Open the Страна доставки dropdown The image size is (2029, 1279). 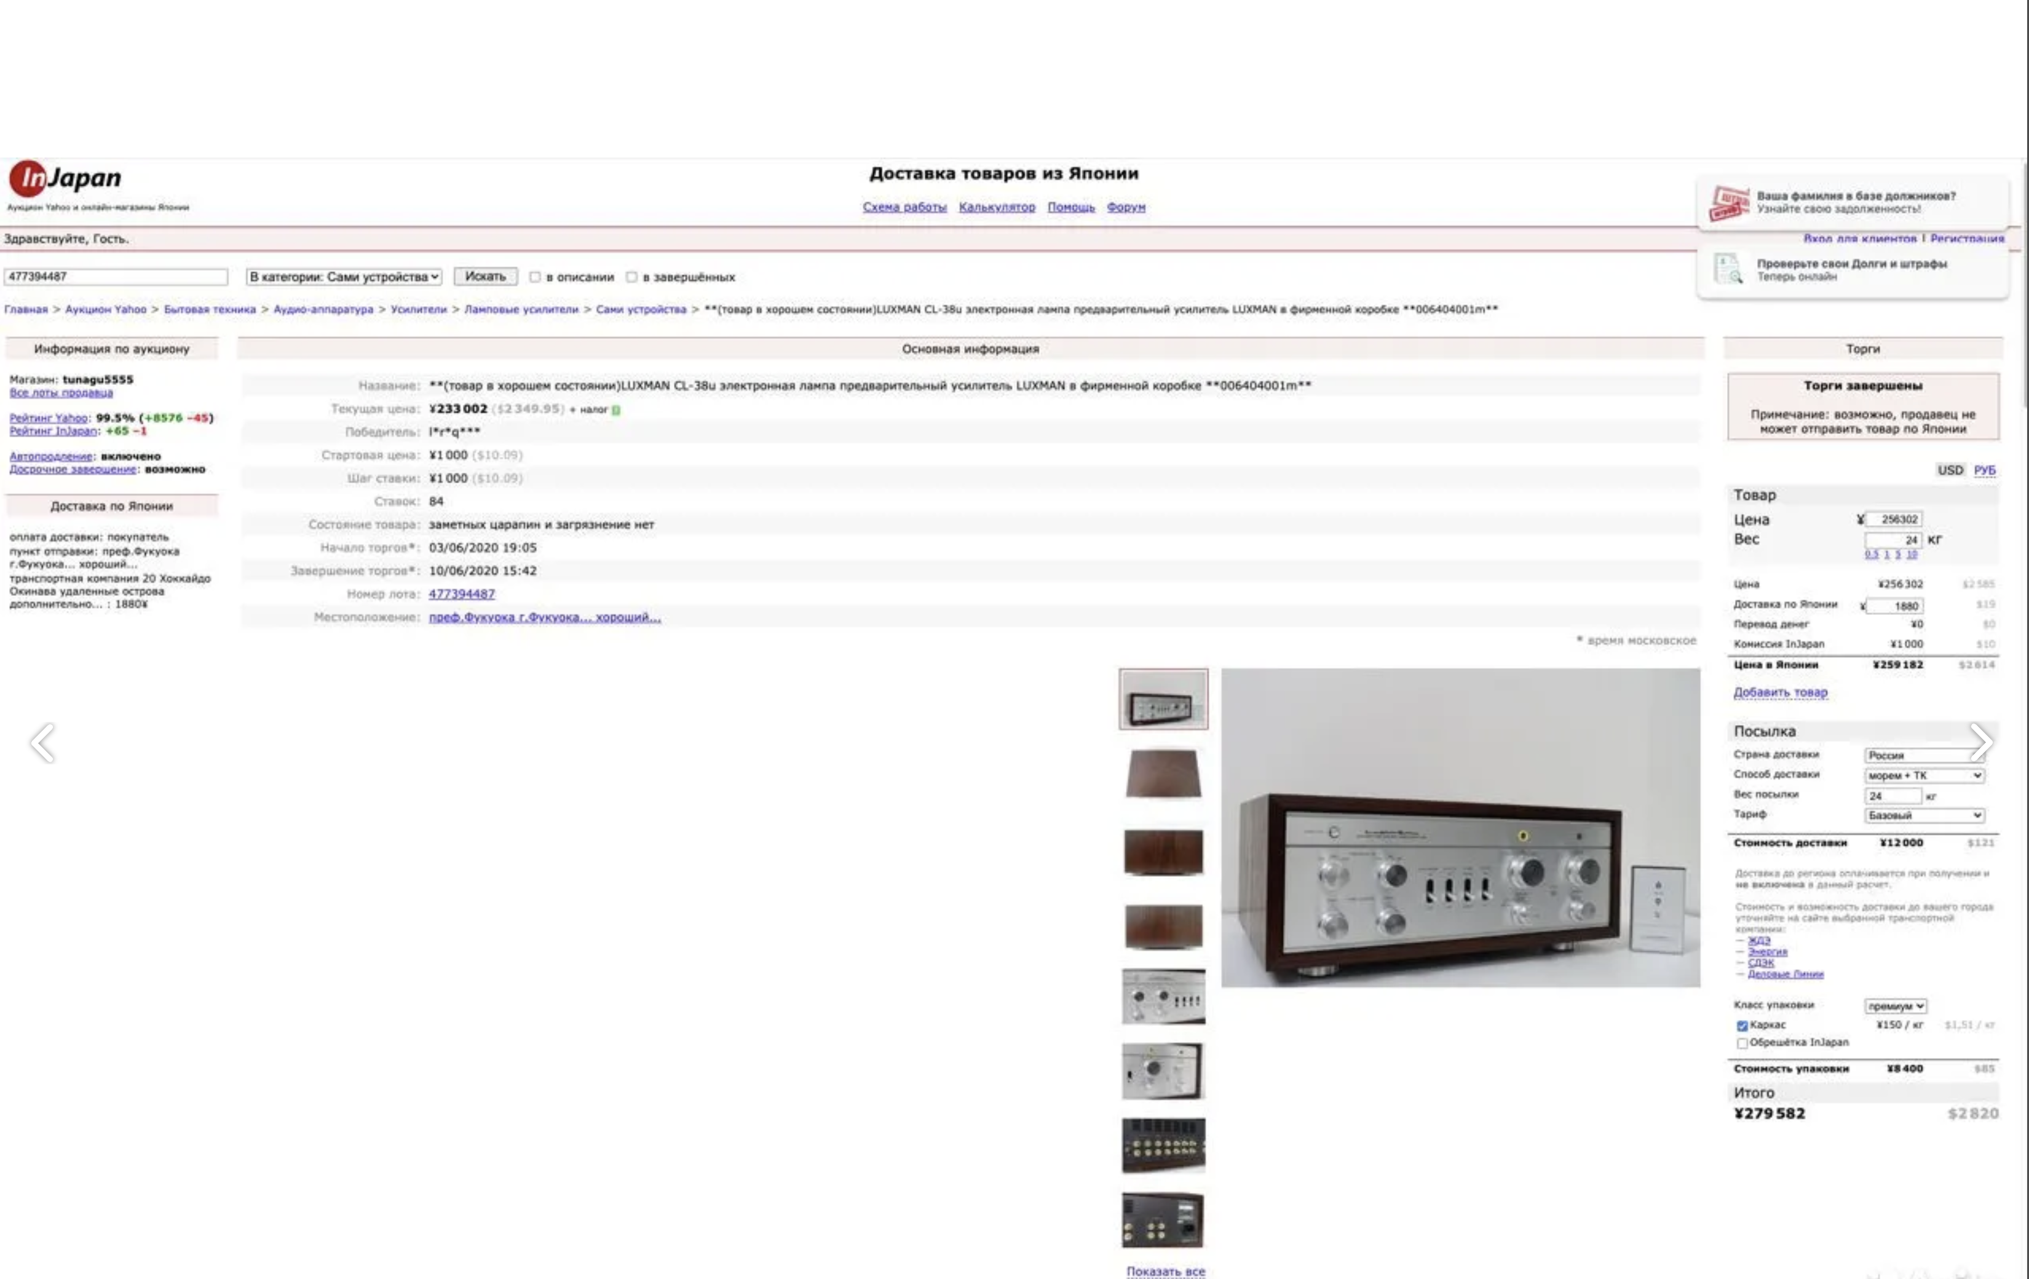click(1924, 756)
